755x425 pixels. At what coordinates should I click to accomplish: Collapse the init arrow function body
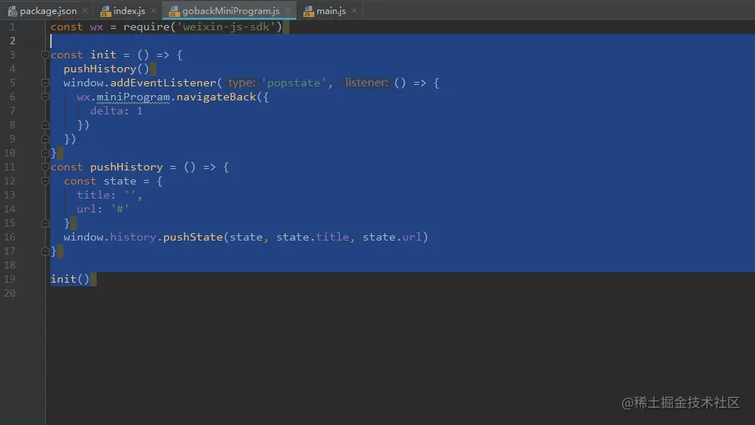coord(45,54)
